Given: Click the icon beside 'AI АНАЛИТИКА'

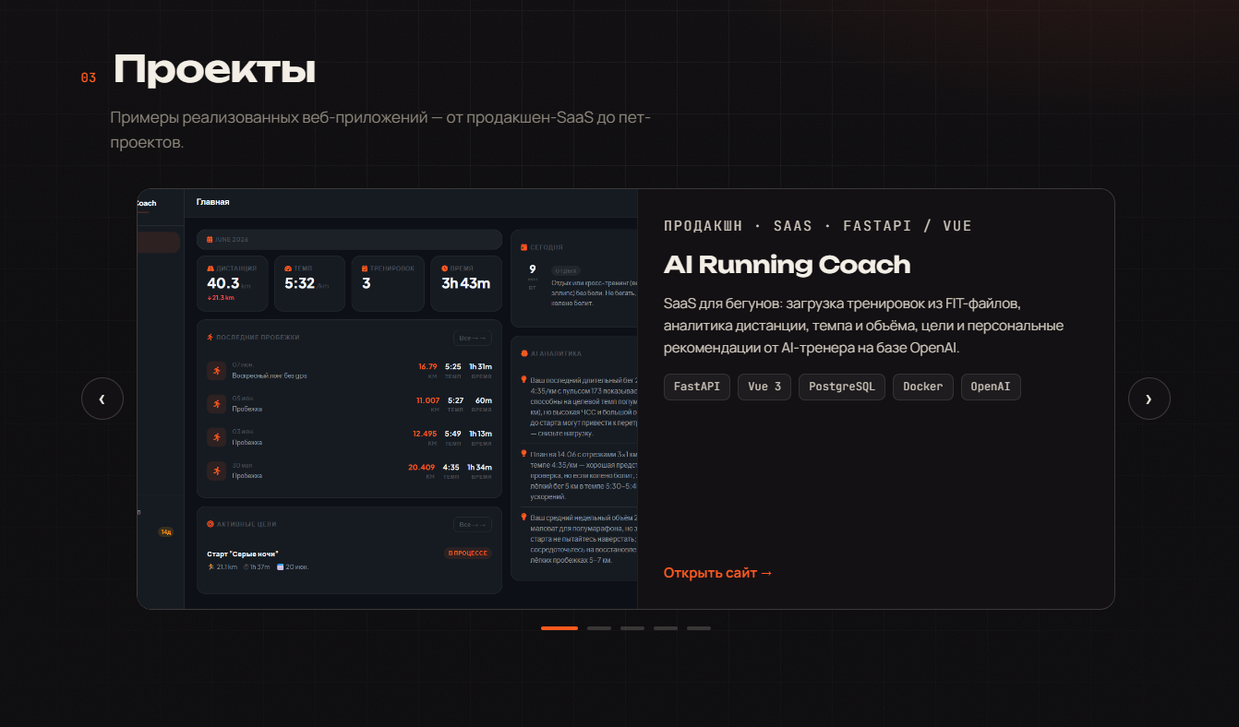Looking at the screenshot, I should click(523, 353).
